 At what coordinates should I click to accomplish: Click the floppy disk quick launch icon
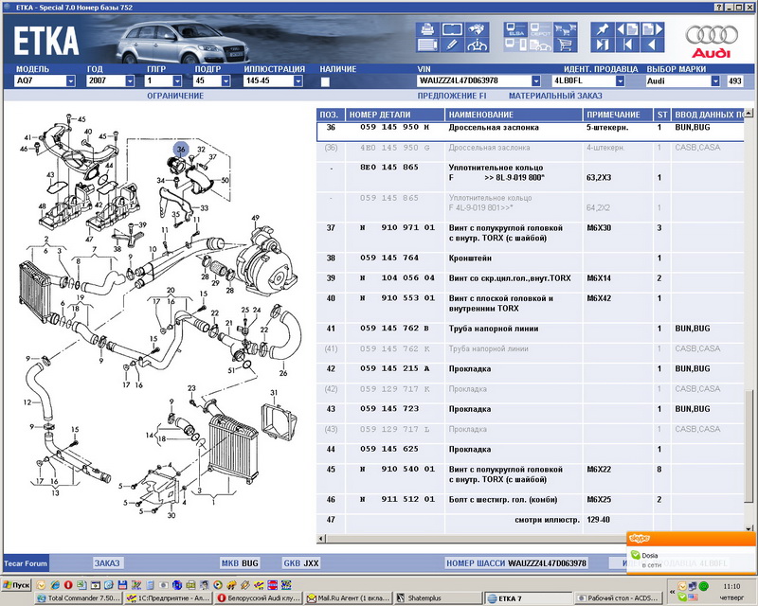pyautogui.click(x=122, y=585)
